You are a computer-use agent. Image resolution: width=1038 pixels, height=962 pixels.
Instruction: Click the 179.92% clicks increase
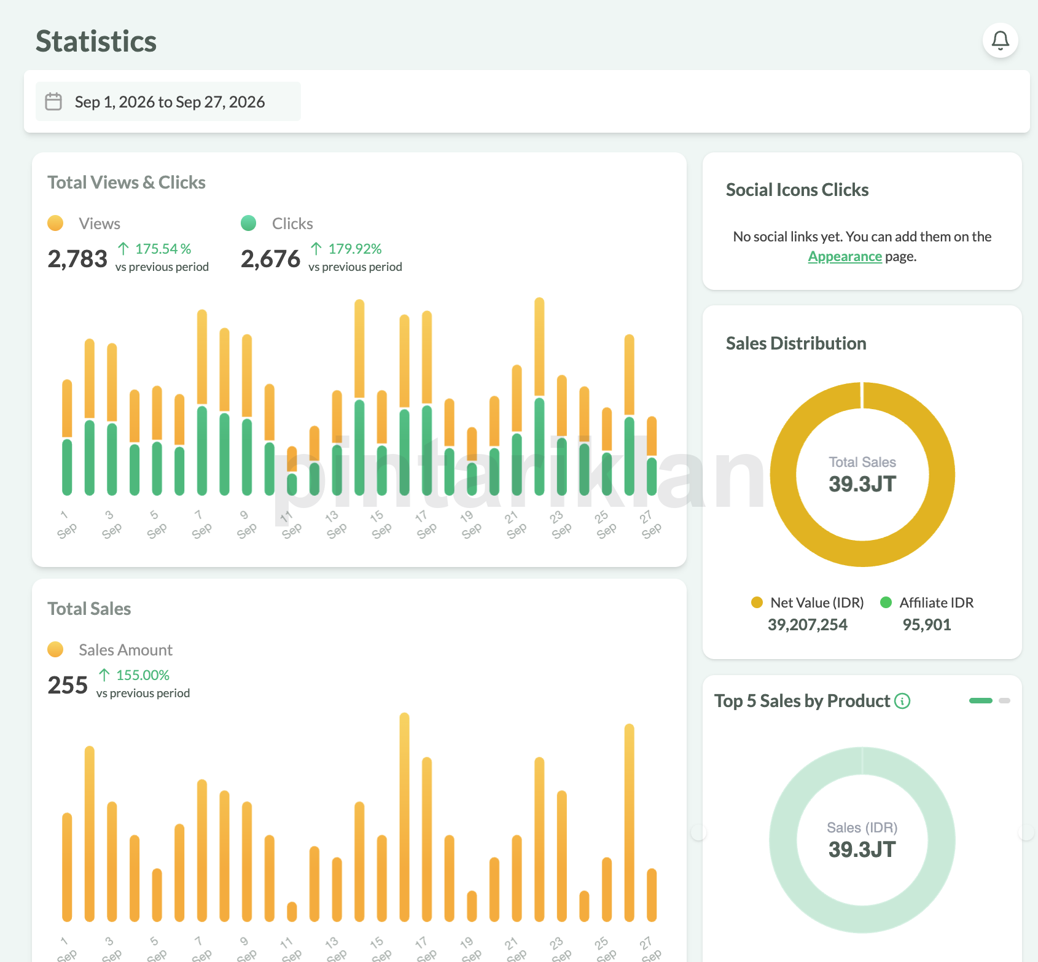[355, 249]
